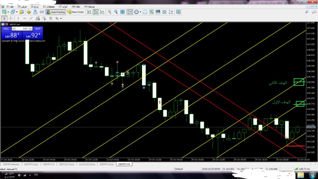Screen dimensions: 318x179
Task: Open the search magnifier at top right
Action: (x=307, y=12)
